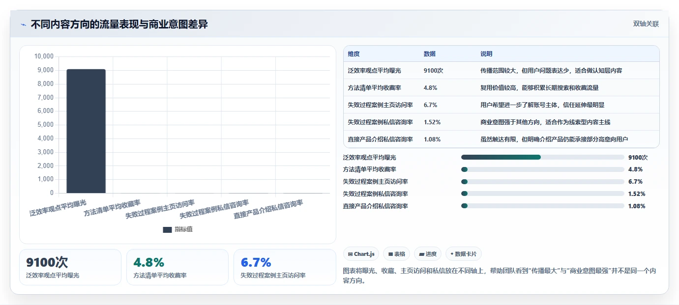Select the Chart.js tag chip
This screenshot has width=679, height=305.
coord(361,254)
